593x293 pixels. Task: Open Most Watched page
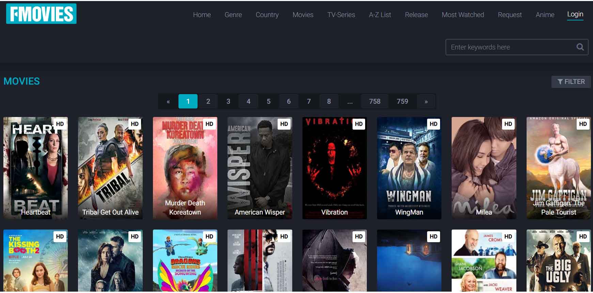(x=463, y=15)
